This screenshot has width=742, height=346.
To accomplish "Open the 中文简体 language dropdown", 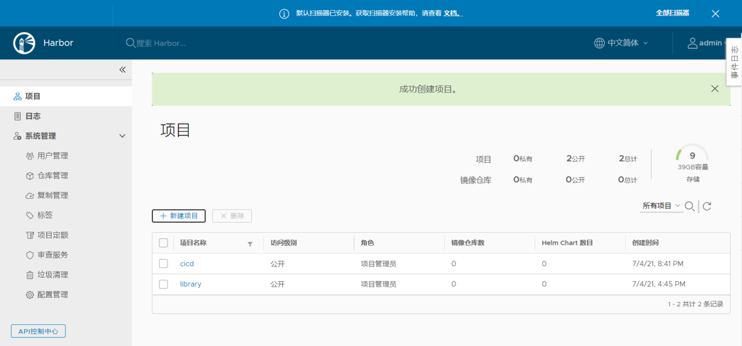I will click(x=621, y=43).
